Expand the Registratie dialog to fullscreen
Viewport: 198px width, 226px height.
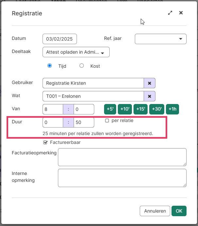(170, 13)
